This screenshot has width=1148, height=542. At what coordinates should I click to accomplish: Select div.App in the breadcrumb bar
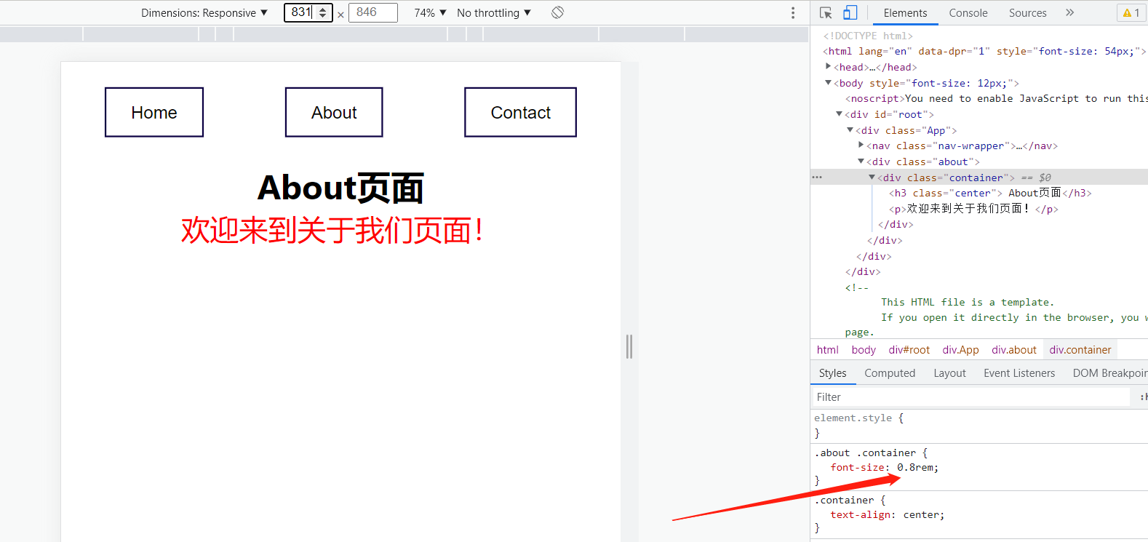pos(960,350)
